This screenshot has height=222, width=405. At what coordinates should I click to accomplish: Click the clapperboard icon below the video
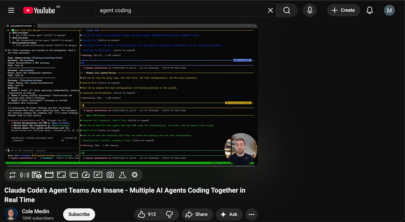(49, 175)
